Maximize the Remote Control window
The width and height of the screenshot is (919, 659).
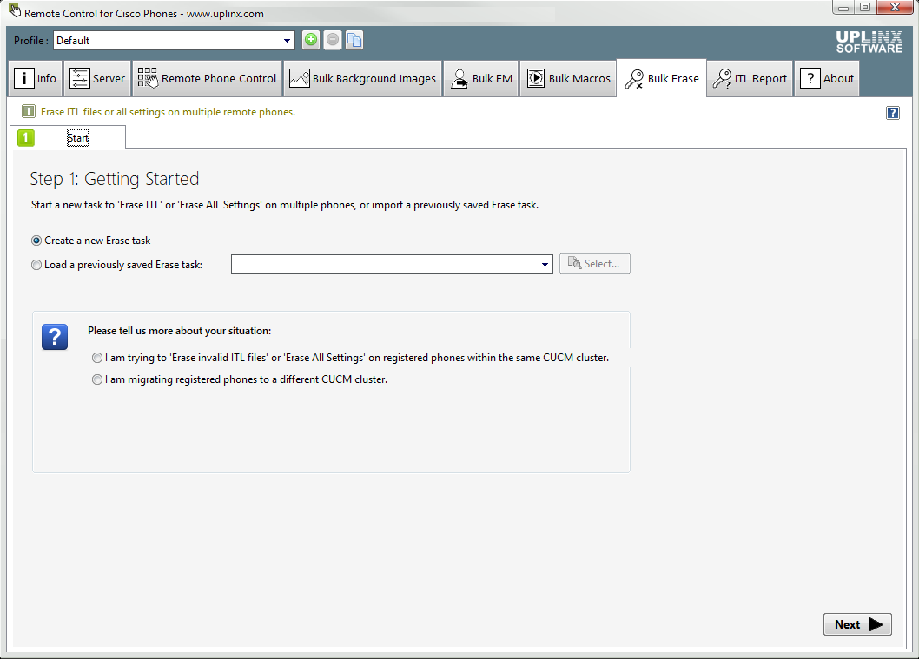(864, 8)
